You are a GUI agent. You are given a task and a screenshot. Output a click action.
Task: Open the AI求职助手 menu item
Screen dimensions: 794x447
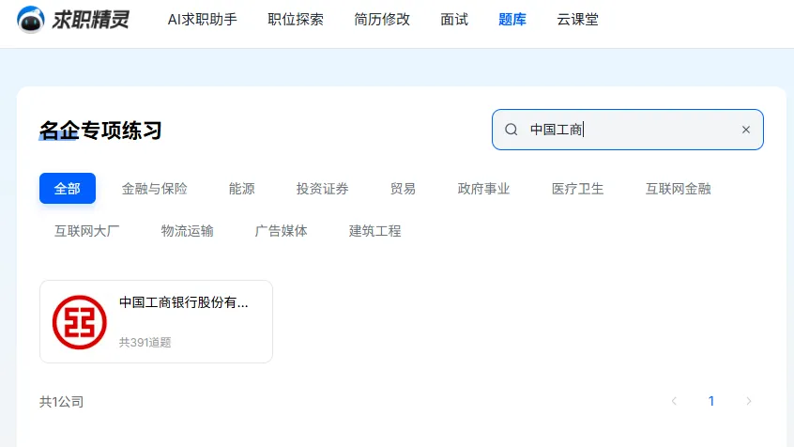(x=202, y=20)
